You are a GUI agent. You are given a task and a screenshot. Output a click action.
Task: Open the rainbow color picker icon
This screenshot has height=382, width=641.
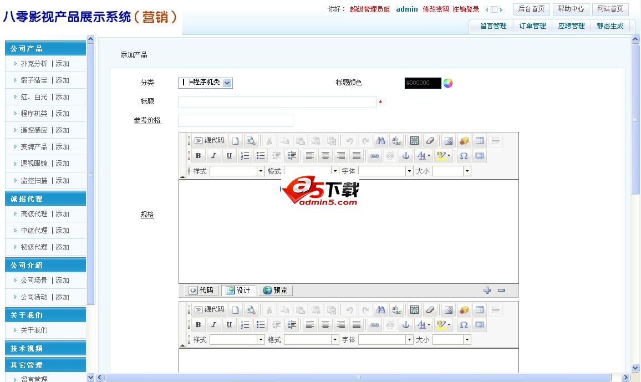point(448,83)
